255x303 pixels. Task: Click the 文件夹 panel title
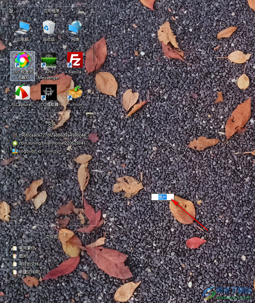(x=51, y=237)
